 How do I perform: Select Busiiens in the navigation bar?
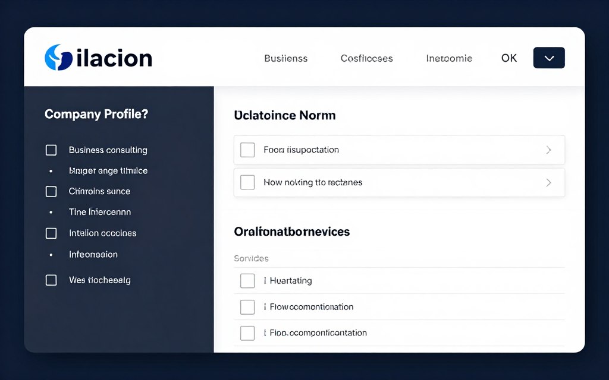(x=285, y=58)
